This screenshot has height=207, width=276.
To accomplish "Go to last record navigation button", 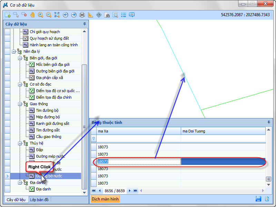I will pyautogui.click(x=136, y=190).
